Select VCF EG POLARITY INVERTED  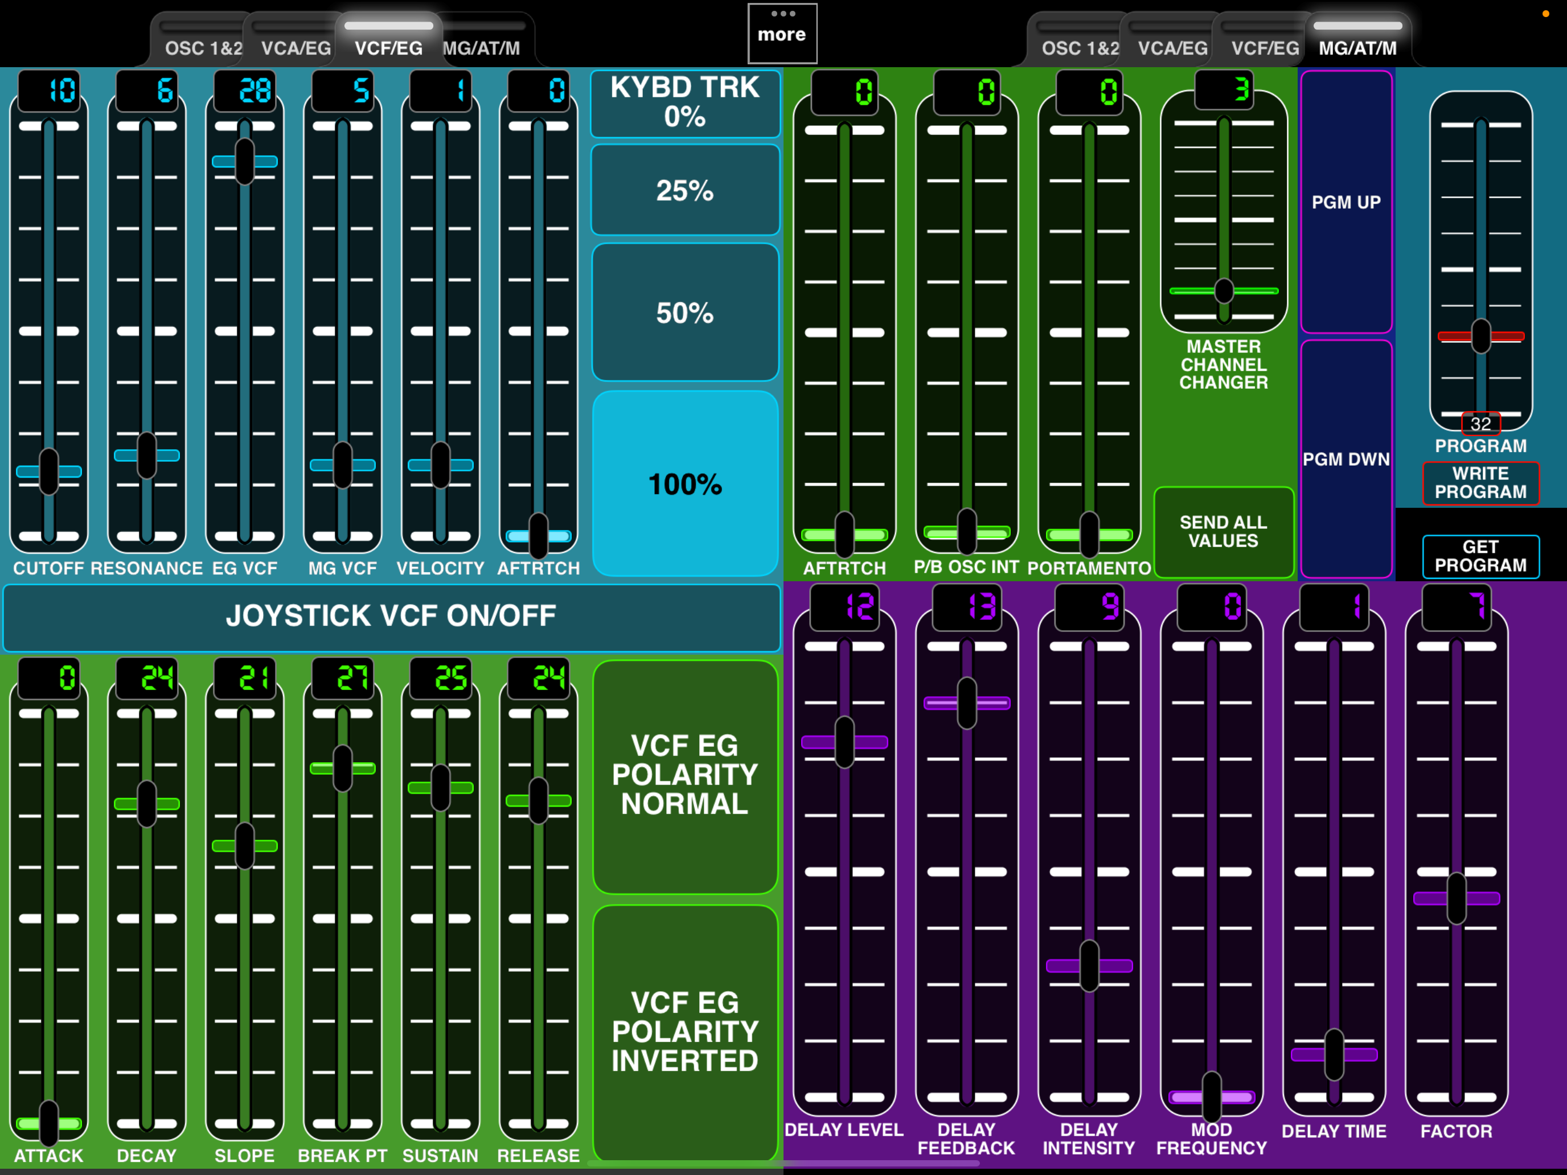coord(685,1033)
